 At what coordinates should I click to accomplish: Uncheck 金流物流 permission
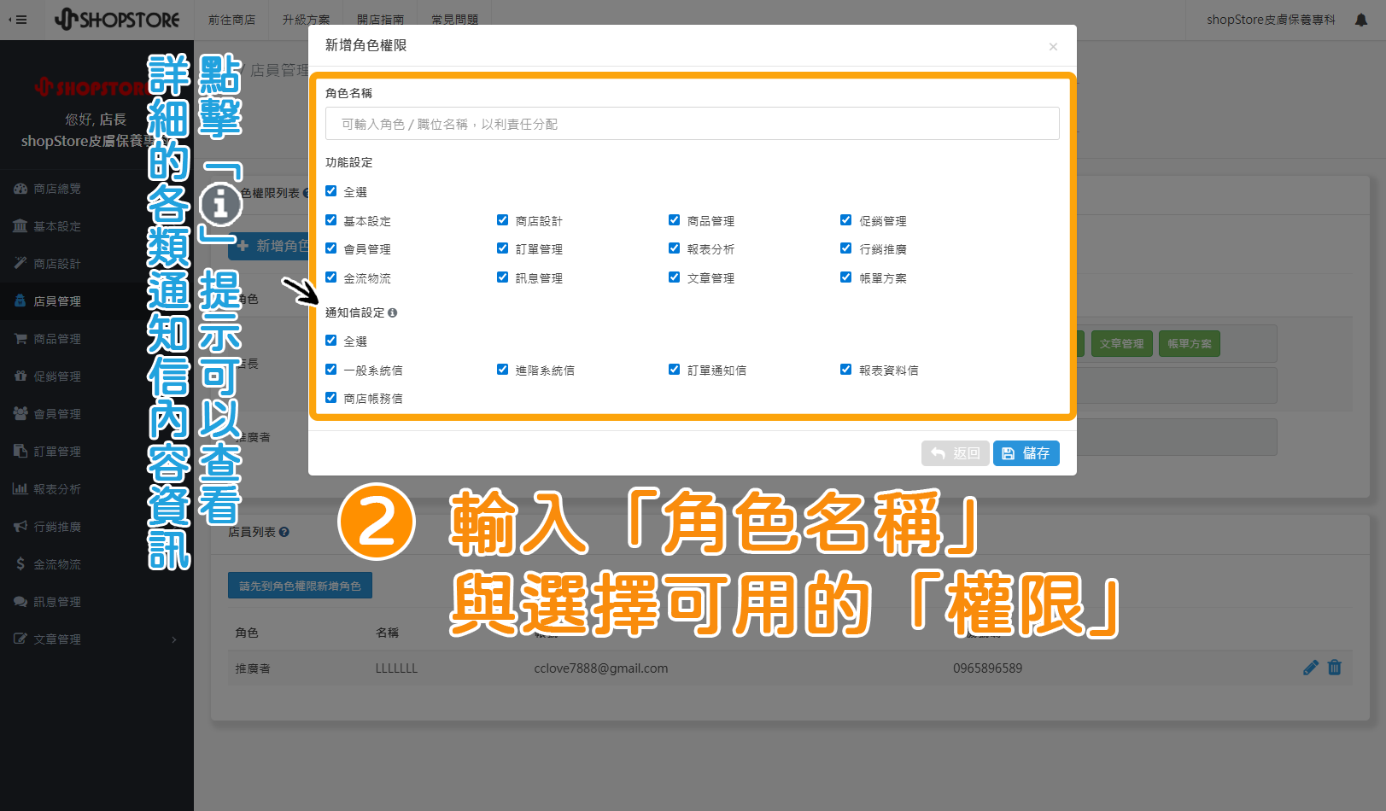point(331,277)
